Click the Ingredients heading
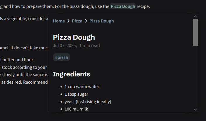Screen dimensions: 206x121 point(71,74)
